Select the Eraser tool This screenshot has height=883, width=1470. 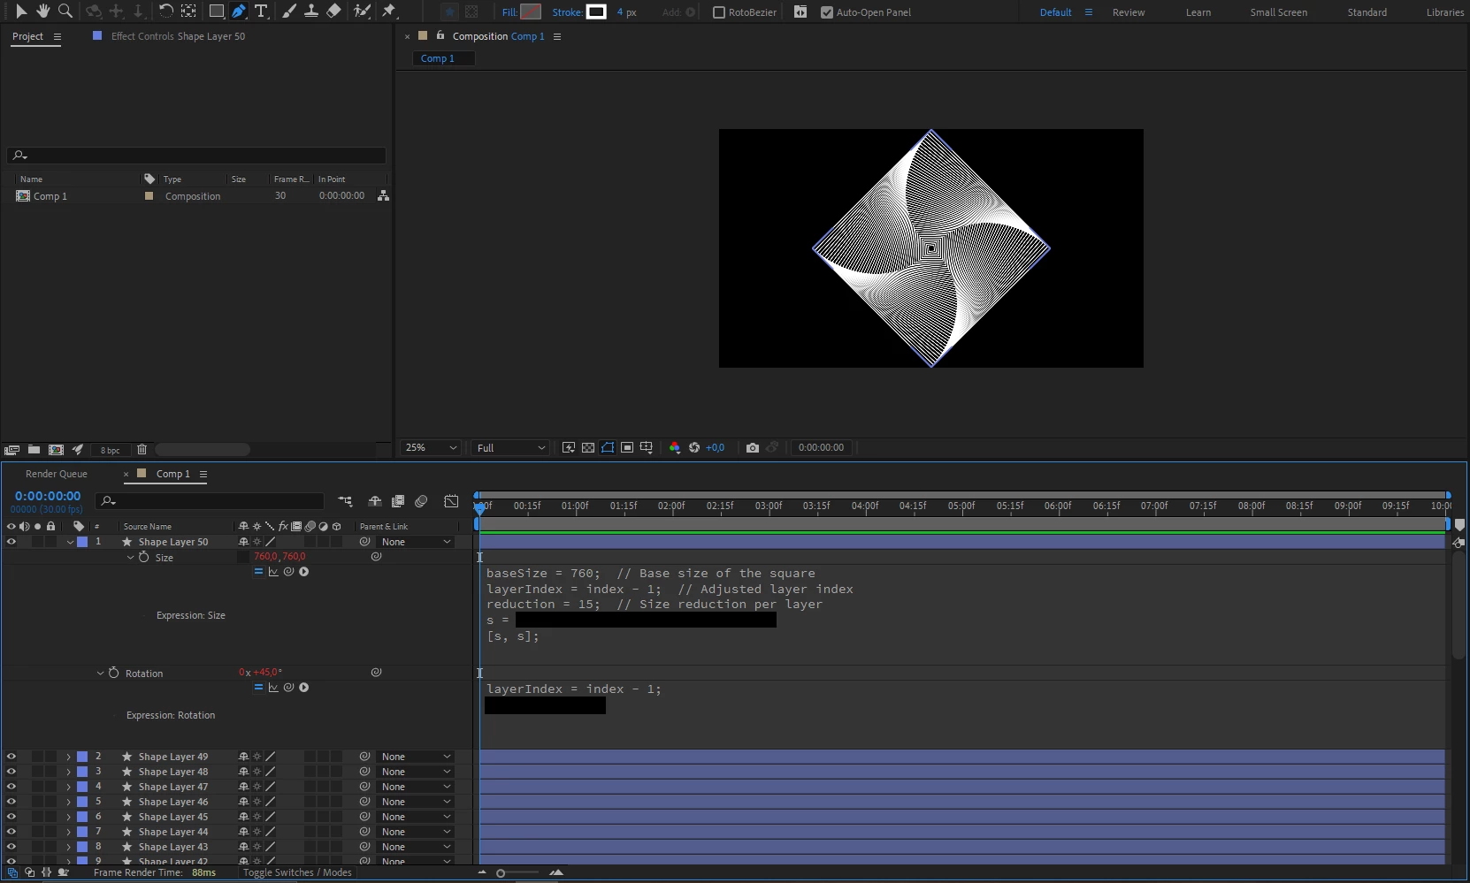pyautogui.click(x=333, y=11)
